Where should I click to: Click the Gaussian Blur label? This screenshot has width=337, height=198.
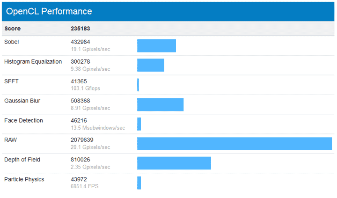pyautogui.click(x=22, y=101)
